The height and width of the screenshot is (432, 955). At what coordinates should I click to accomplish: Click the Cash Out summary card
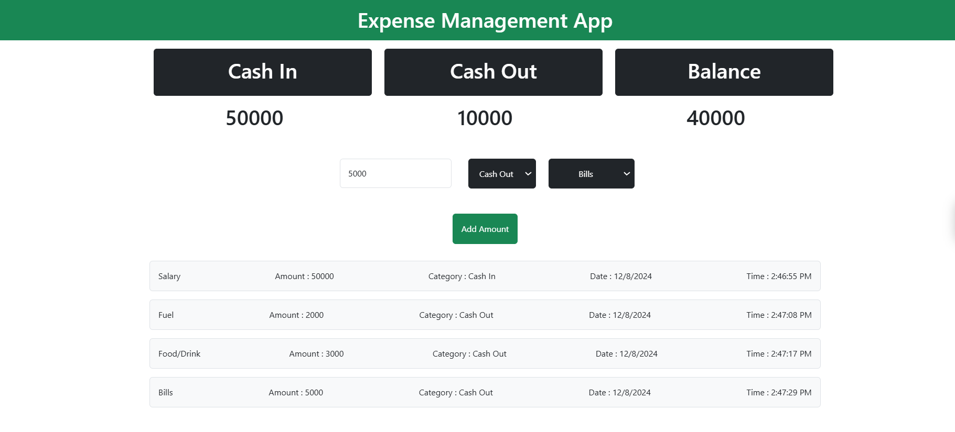click(x=493, y=72)
